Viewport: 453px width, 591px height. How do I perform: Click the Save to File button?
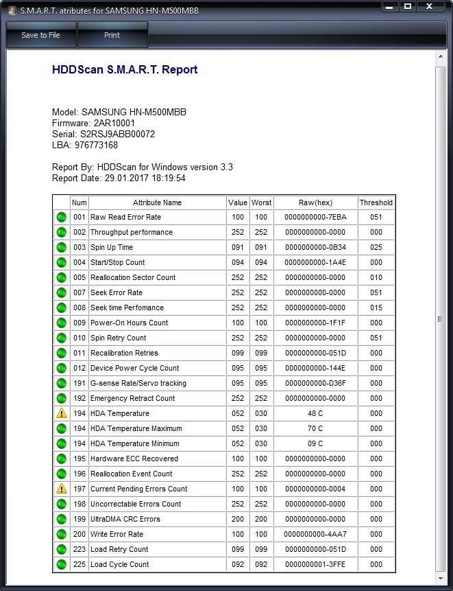tap(40, 35)
